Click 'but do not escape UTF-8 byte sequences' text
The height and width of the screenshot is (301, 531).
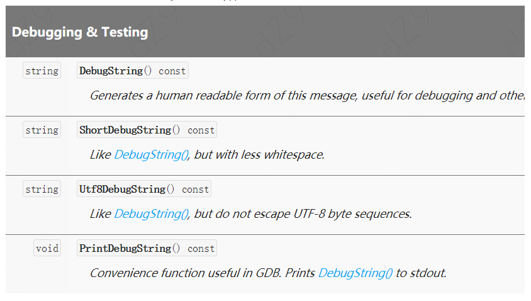303,214
